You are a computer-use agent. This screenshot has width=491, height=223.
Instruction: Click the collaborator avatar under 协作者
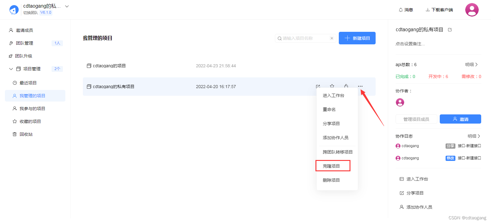coord(400,102)
